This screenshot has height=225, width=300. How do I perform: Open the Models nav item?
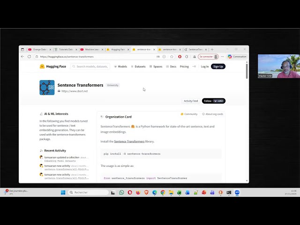pyautogui.click(x=120, y=67)
